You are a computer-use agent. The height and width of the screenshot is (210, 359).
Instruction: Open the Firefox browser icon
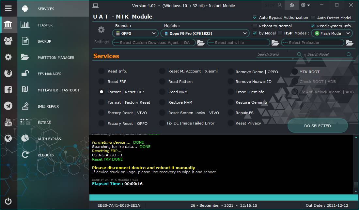point(8,73)
